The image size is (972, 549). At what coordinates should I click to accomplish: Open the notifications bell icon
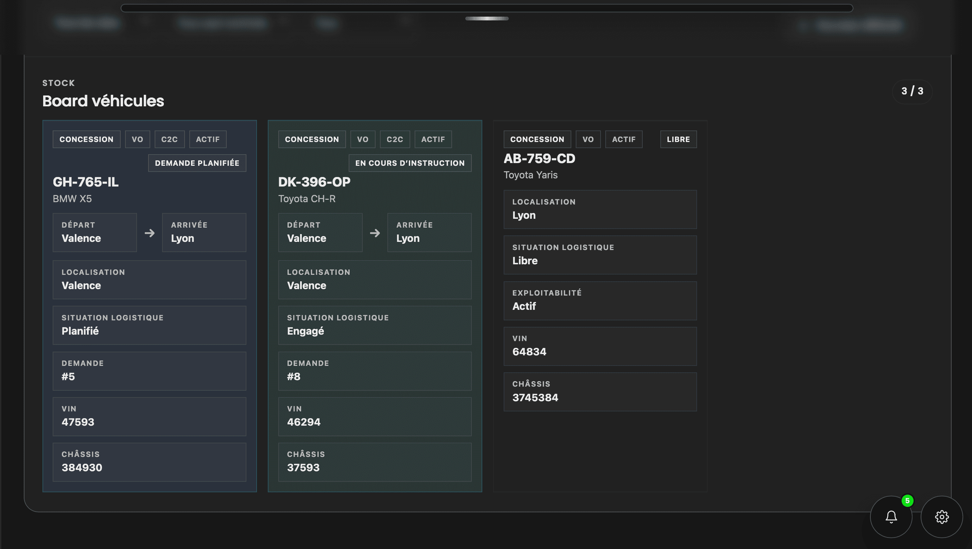(x=891, y=517)
